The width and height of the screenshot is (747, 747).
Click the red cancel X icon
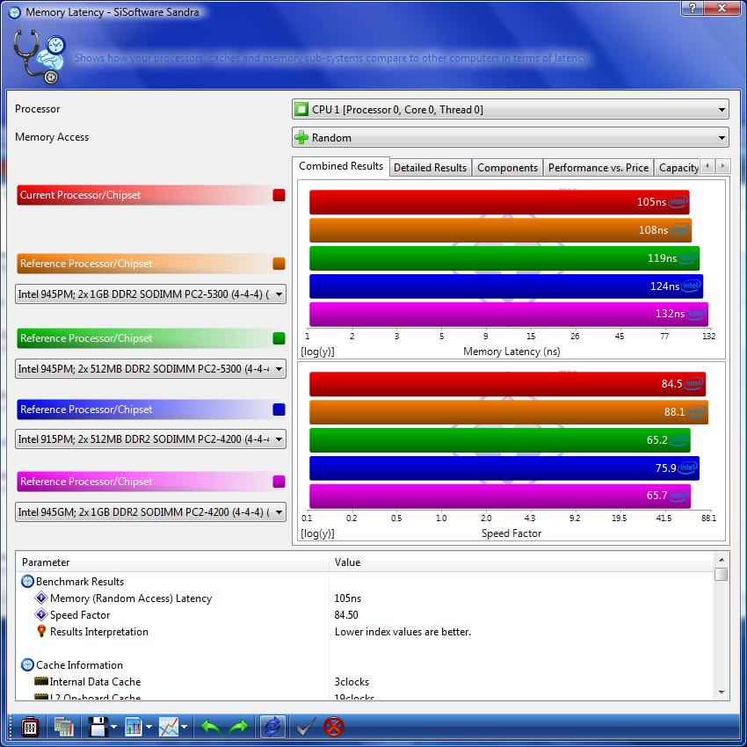tap(333, 727)
